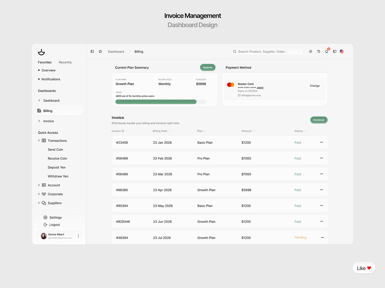The height and width of the screenshot is (288, 385).
Task: Switch to the Recently tab
Action: click(65, 62)
